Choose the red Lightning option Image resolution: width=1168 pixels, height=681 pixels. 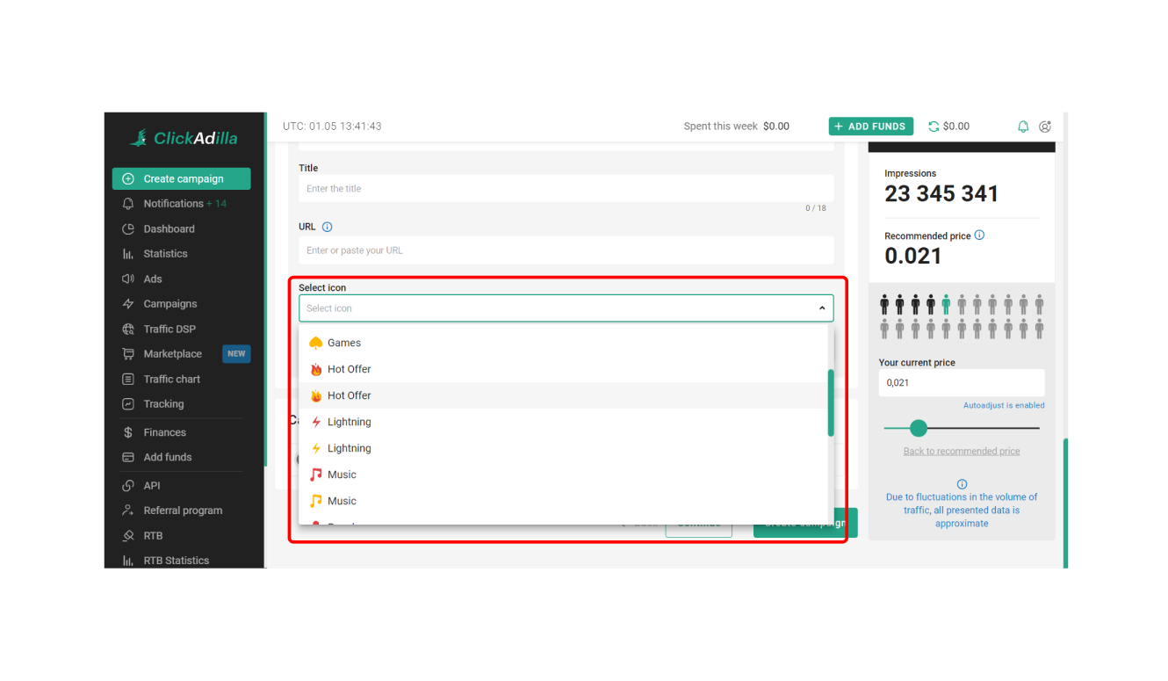(349, 422)
